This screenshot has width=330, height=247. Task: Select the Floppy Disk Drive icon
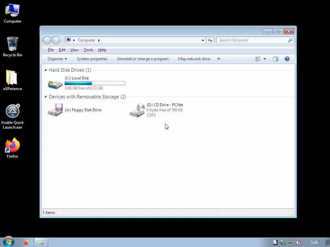pos(55,110)
